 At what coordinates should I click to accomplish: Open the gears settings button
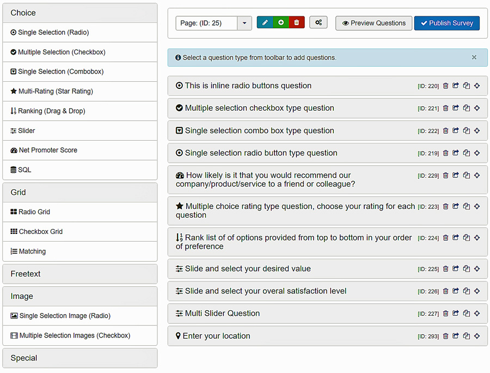tap(318, 22)
